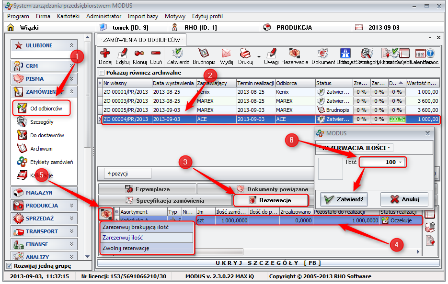Click the Rezerwacje toolbar icon
Image resolution: width=448 pixels, height=284 pixels.
(x=294, y=54)
